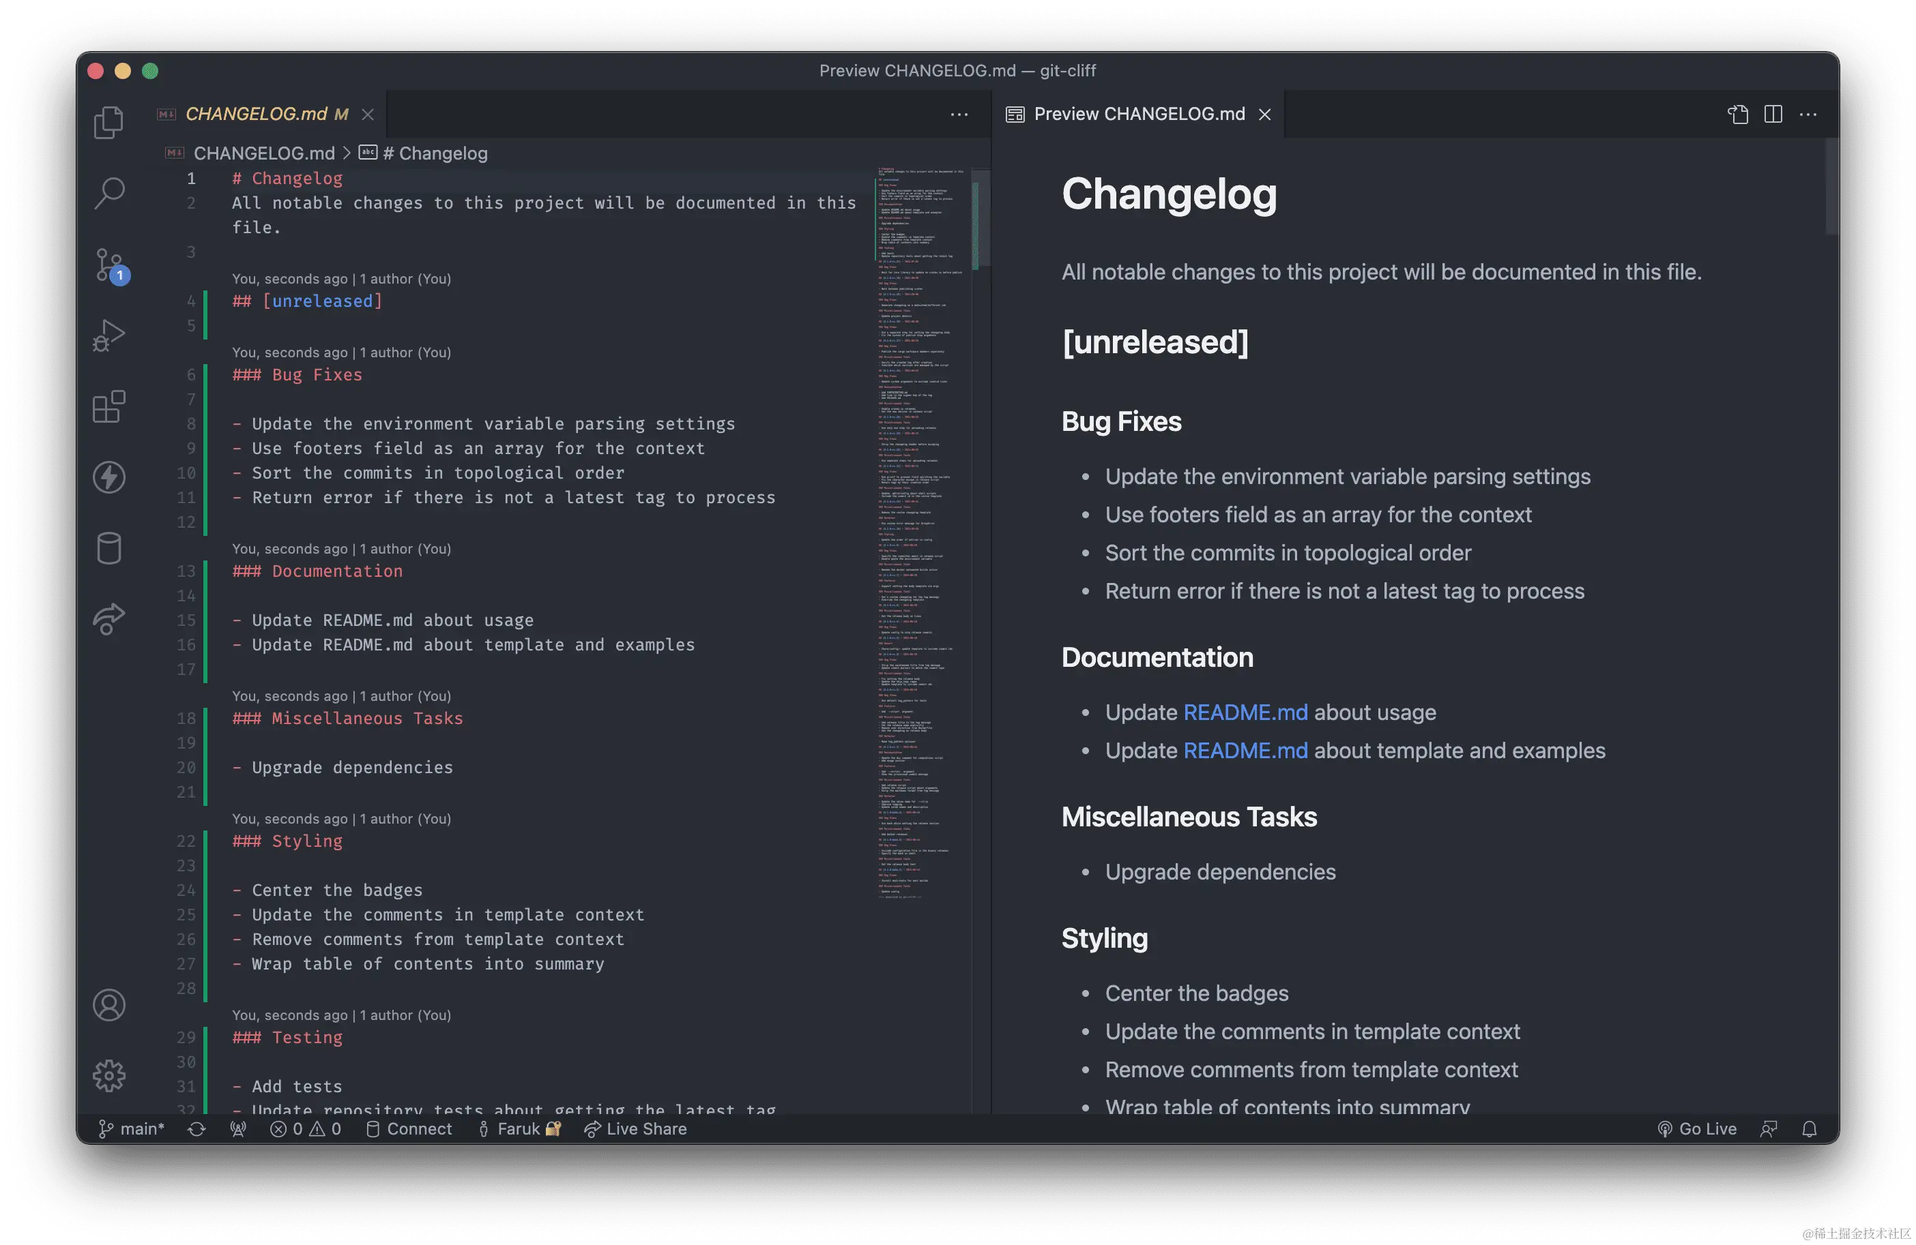Open notifications bell in status bar
Image resolution: width=1916 pixels, height=1245 pixels.
pyautogui.click(x=1809, y=1128)
